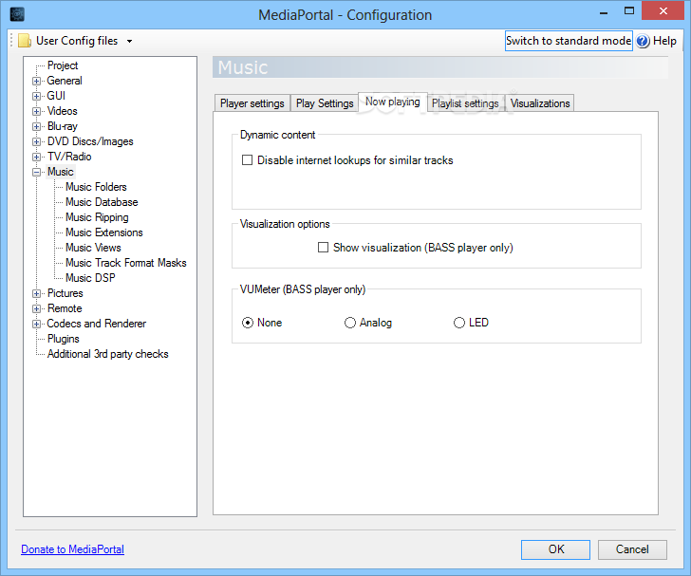Select the GUI tree item label
The height and width of the screenshot is (576, 691).
[56, 96]
